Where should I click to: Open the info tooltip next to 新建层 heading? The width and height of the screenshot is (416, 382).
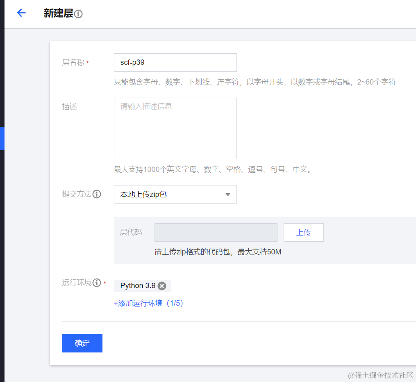pyautogui.click(x=78, y=14)
